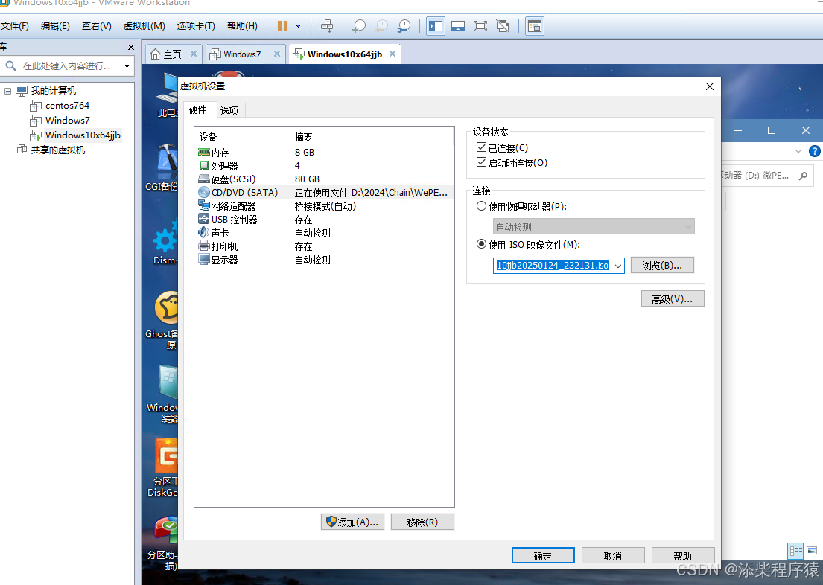The image size is (823, 585).
Task: Take a snapshot with the clock-plus icon
Action: [x=359, y=26]
